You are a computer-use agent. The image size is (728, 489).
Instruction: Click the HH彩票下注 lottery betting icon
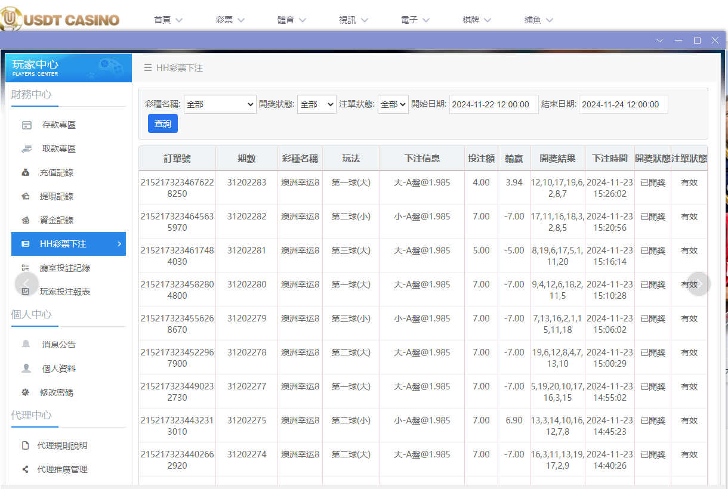coord(25,244)
